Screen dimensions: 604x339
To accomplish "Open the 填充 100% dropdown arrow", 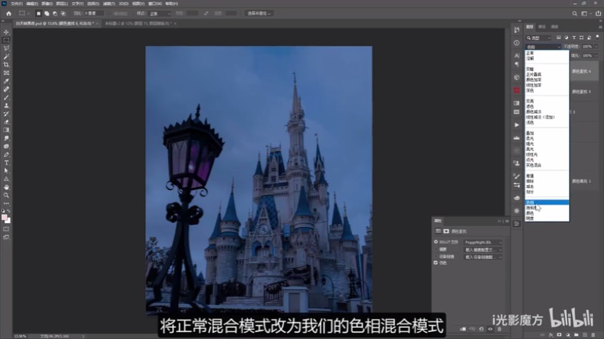I will 596,55.
